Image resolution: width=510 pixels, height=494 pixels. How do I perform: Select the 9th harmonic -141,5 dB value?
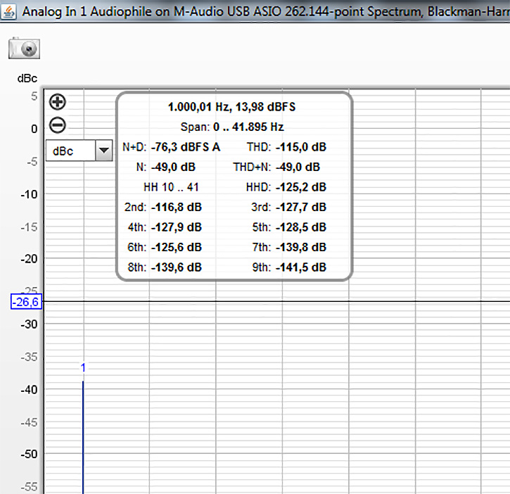click(301, 267)
